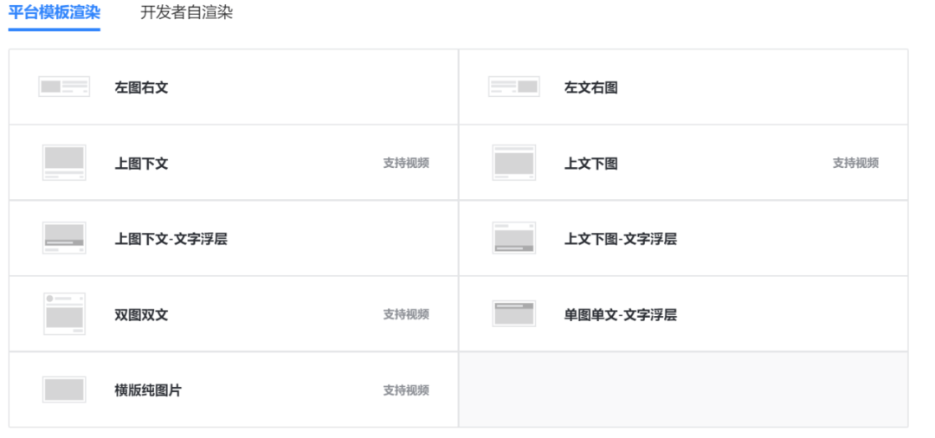Switch to the 平台模板渲染 tab
This screenshot has height=438, width=935.
tap(55, 12)
